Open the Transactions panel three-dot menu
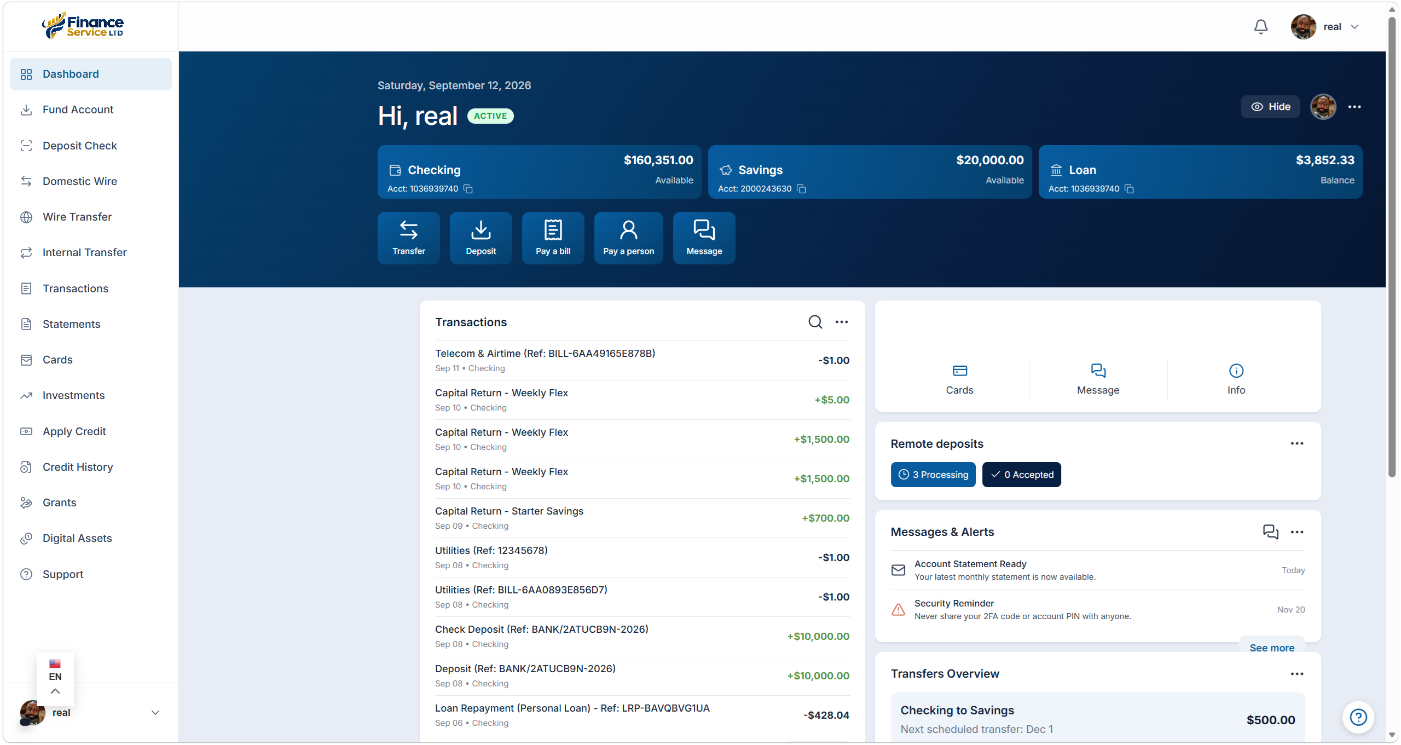 [841, 322]
